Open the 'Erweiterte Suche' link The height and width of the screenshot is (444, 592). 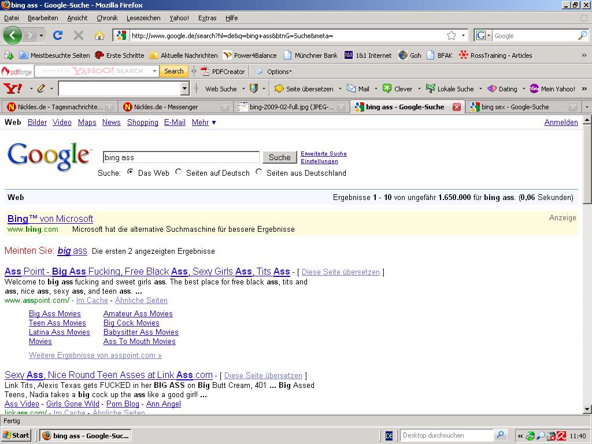pos(323,154)
